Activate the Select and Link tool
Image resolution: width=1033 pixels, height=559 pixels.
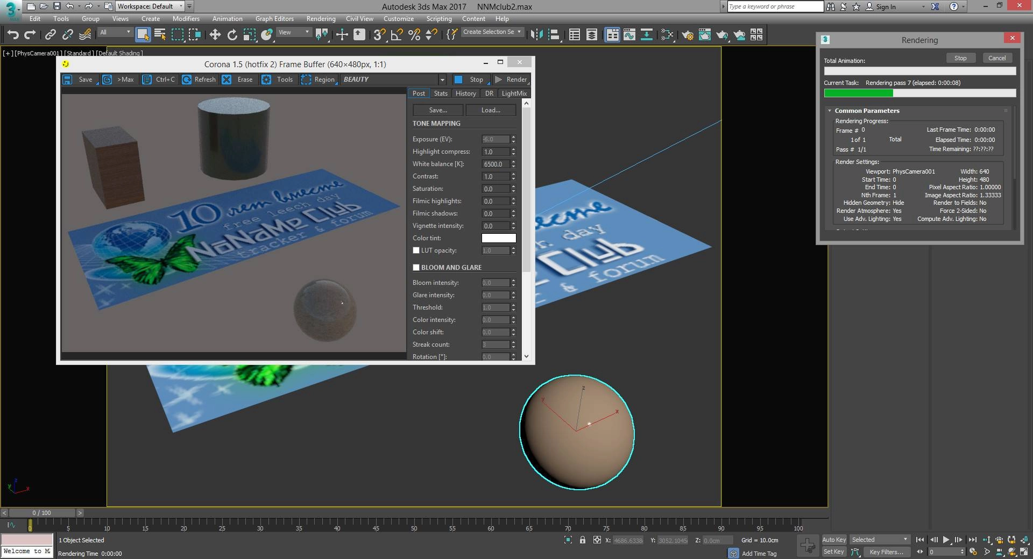(51, 35)
